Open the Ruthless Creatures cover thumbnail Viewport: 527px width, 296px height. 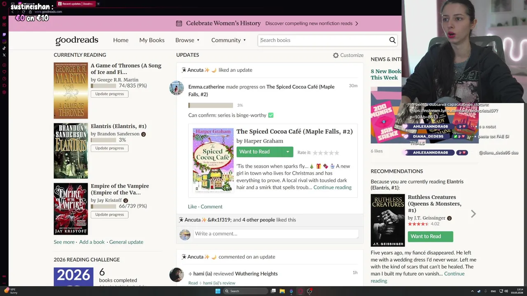(388, 220)
